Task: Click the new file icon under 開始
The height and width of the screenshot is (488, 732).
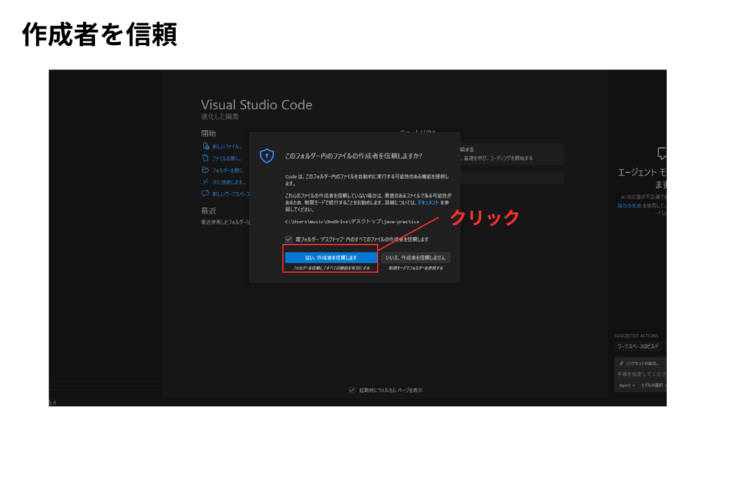Action: tap(205, 146)
